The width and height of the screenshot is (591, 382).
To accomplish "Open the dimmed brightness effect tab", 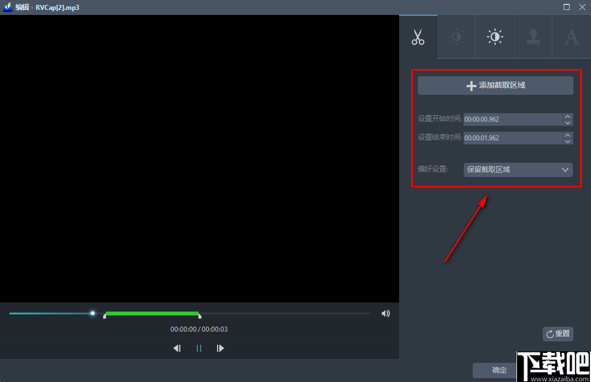I will (x=457, y=37).
